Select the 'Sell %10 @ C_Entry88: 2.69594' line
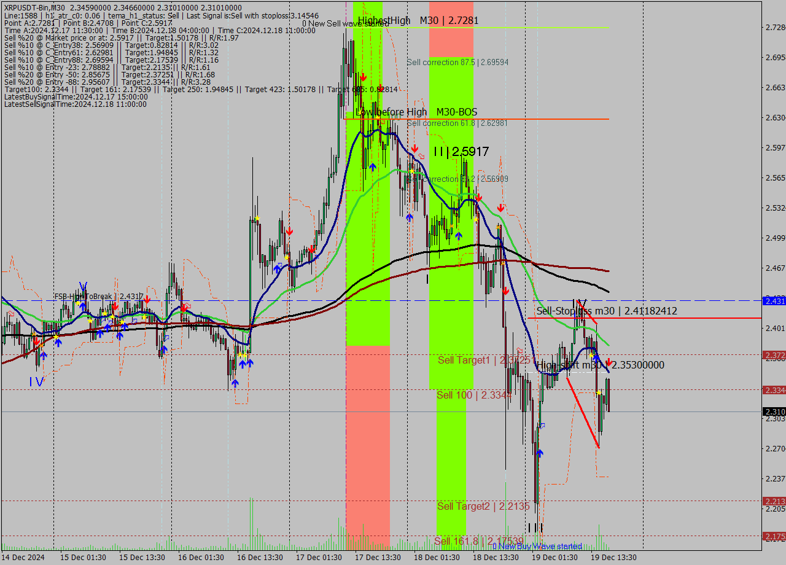 click(x=111, y=60)
